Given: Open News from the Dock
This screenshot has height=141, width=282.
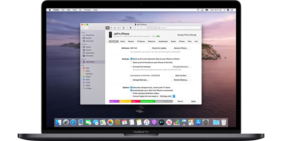Looking at the screenshot, I should (x=169, y=122).
